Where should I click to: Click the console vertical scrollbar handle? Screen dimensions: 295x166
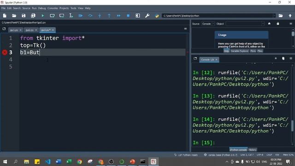pos(292,126)
